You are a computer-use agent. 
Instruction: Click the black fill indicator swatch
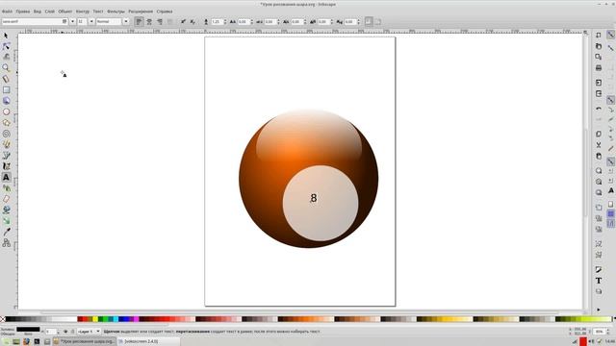[x=28, y=330]
